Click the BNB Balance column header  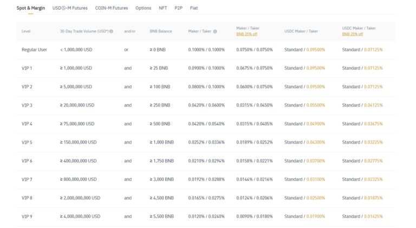click(161, 31)
